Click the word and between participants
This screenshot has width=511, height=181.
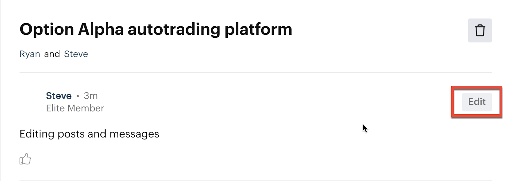point(52,54)
